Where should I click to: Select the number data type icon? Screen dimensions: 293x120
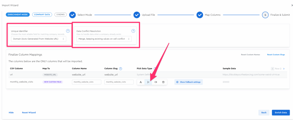pos(148,82)
